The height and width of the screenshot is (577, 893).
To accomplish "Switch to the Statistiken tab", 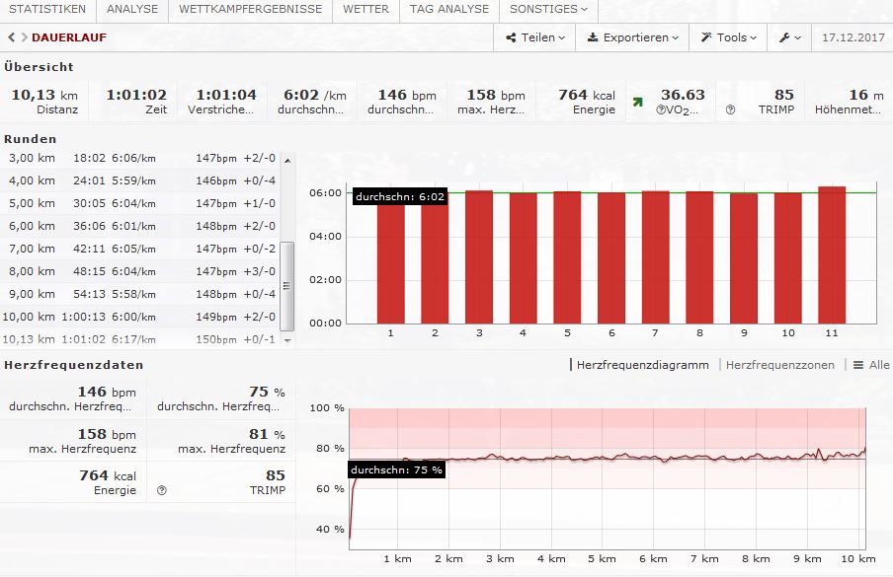I will pyautogui.click(x=47, y=9).
